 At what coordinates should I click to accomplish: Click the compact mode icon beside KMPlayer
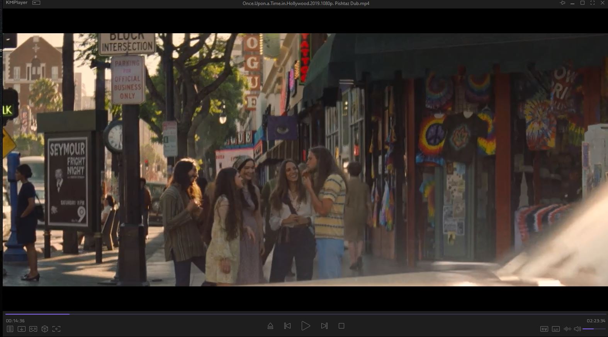[x=36, y=3]
